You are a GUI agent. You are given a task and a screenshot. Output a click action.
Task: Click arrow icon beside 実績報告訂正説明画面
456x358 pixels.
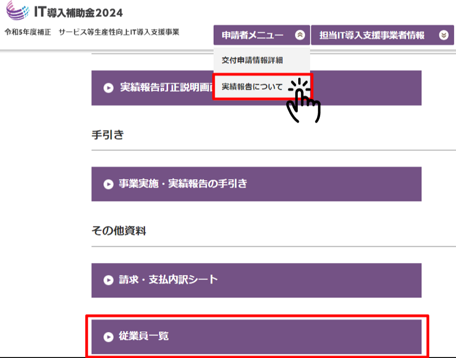click(x=108, y=88)
